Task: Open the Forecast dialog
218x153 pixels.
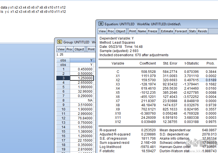Action: pos(181,31)
